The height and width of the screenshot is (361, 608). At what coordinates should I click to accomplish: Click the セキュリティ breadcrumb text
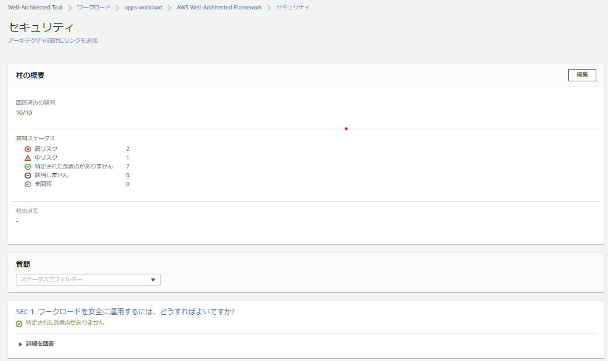coord(292,8)
